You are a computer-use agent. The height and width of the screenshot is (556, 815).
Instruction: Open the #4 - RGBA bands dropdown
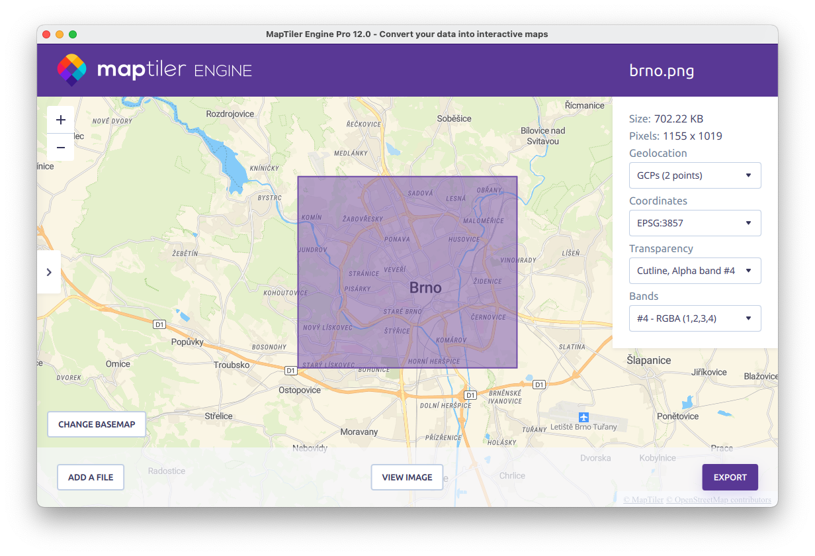695,318
